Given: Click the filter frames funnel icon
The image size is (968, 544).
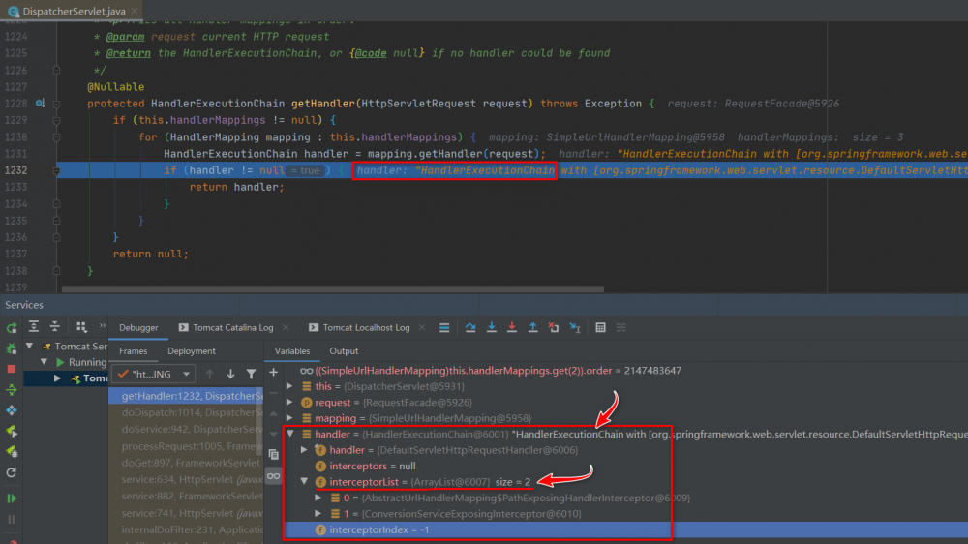Looking at the screenshot, I should (252, 374).
